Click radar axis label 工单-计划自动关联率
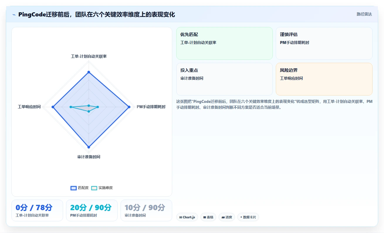Viewport: 384px width, 233px height. [x=89, y=56]
